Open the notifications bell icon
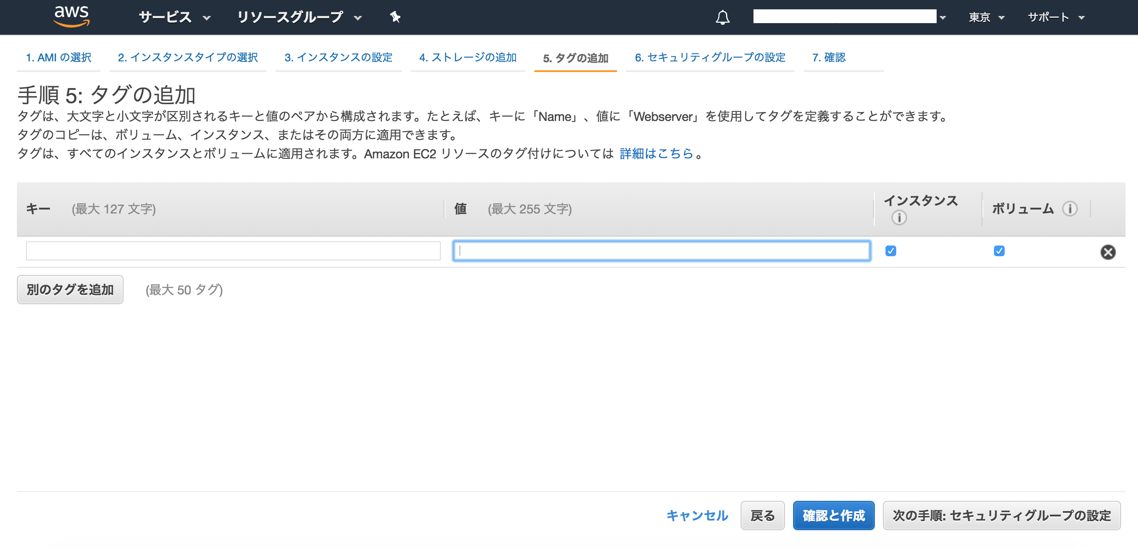 pyautogui.click(x=722, y=17)
